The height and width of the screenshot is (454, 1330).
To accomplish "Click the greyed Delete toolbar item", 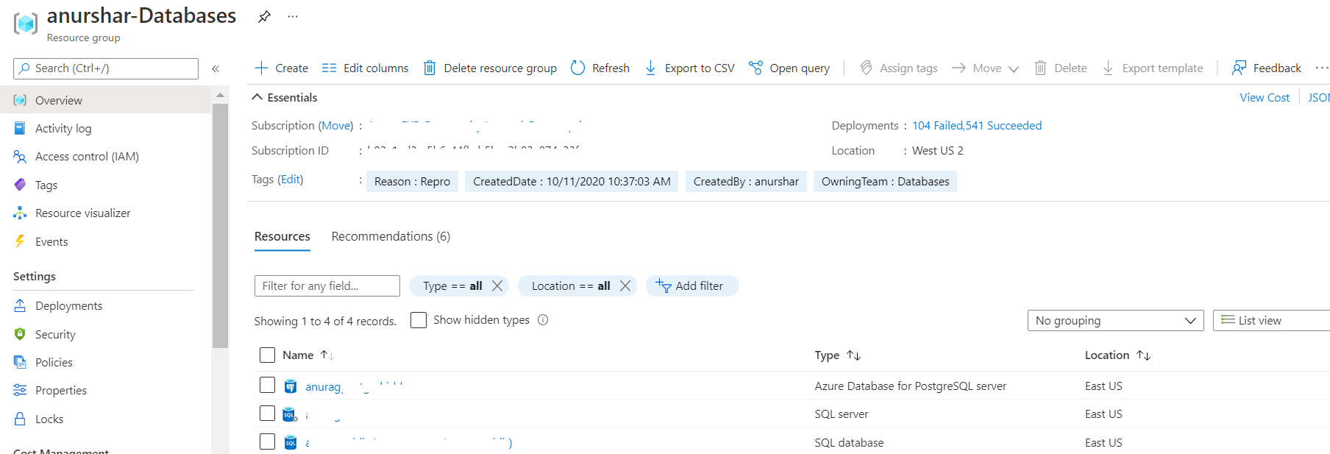I will [x=1061, y=68].
